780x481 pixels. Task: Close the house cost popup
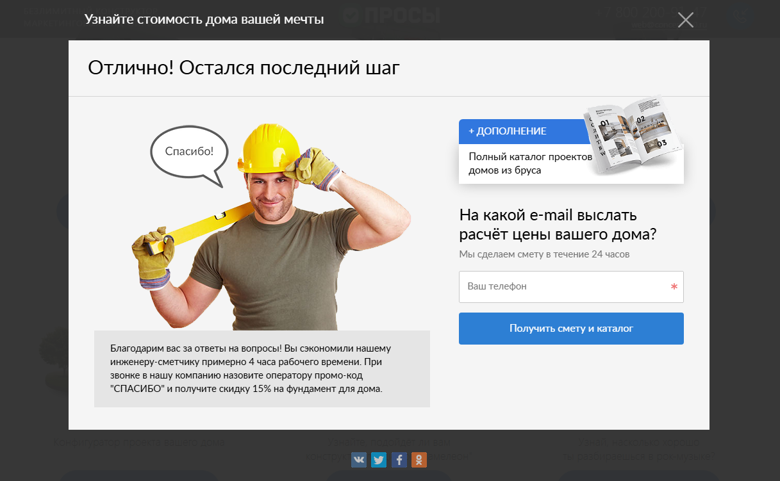[x=686, y=20]
